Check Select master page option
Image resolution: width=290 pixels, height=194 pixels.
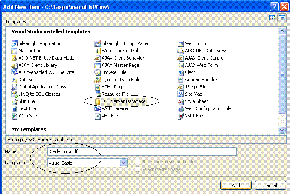coord(137,169)
